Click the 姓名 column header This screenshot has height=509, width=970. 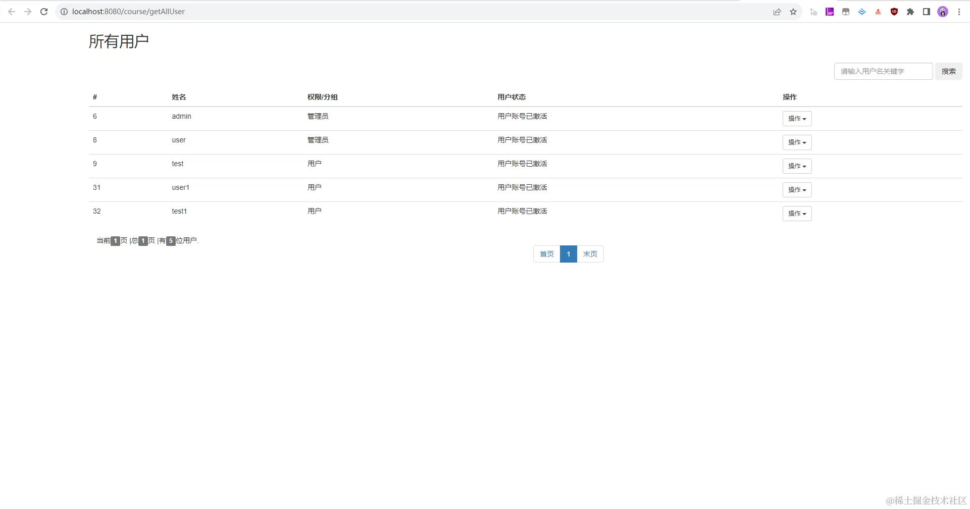coord(179,97)
